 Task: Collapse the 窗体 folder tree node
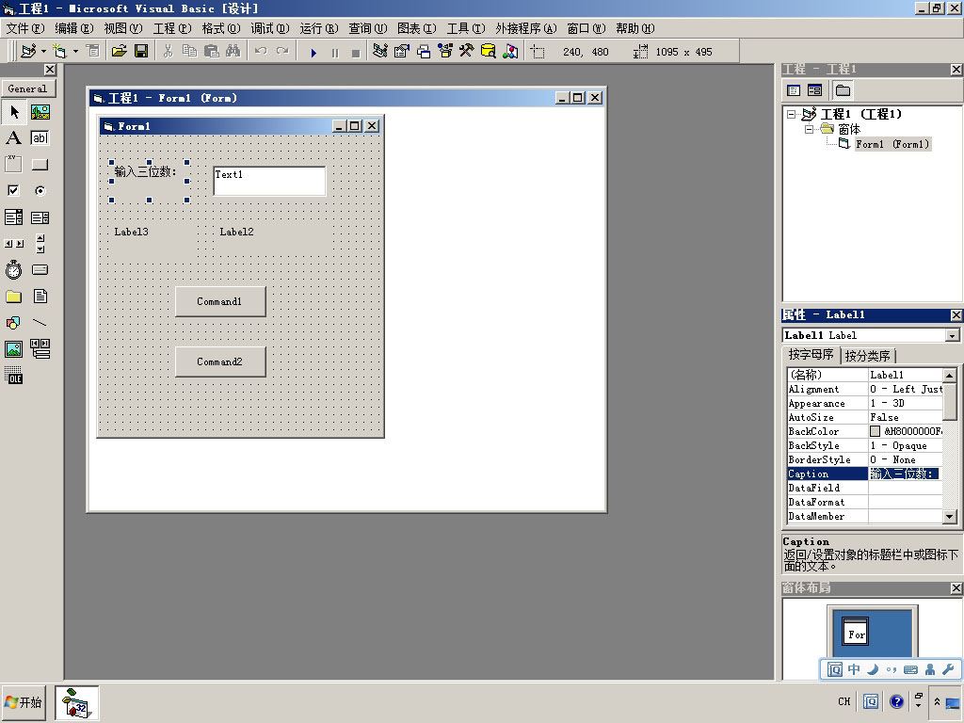pyautogui.click(x=810, y=129)
